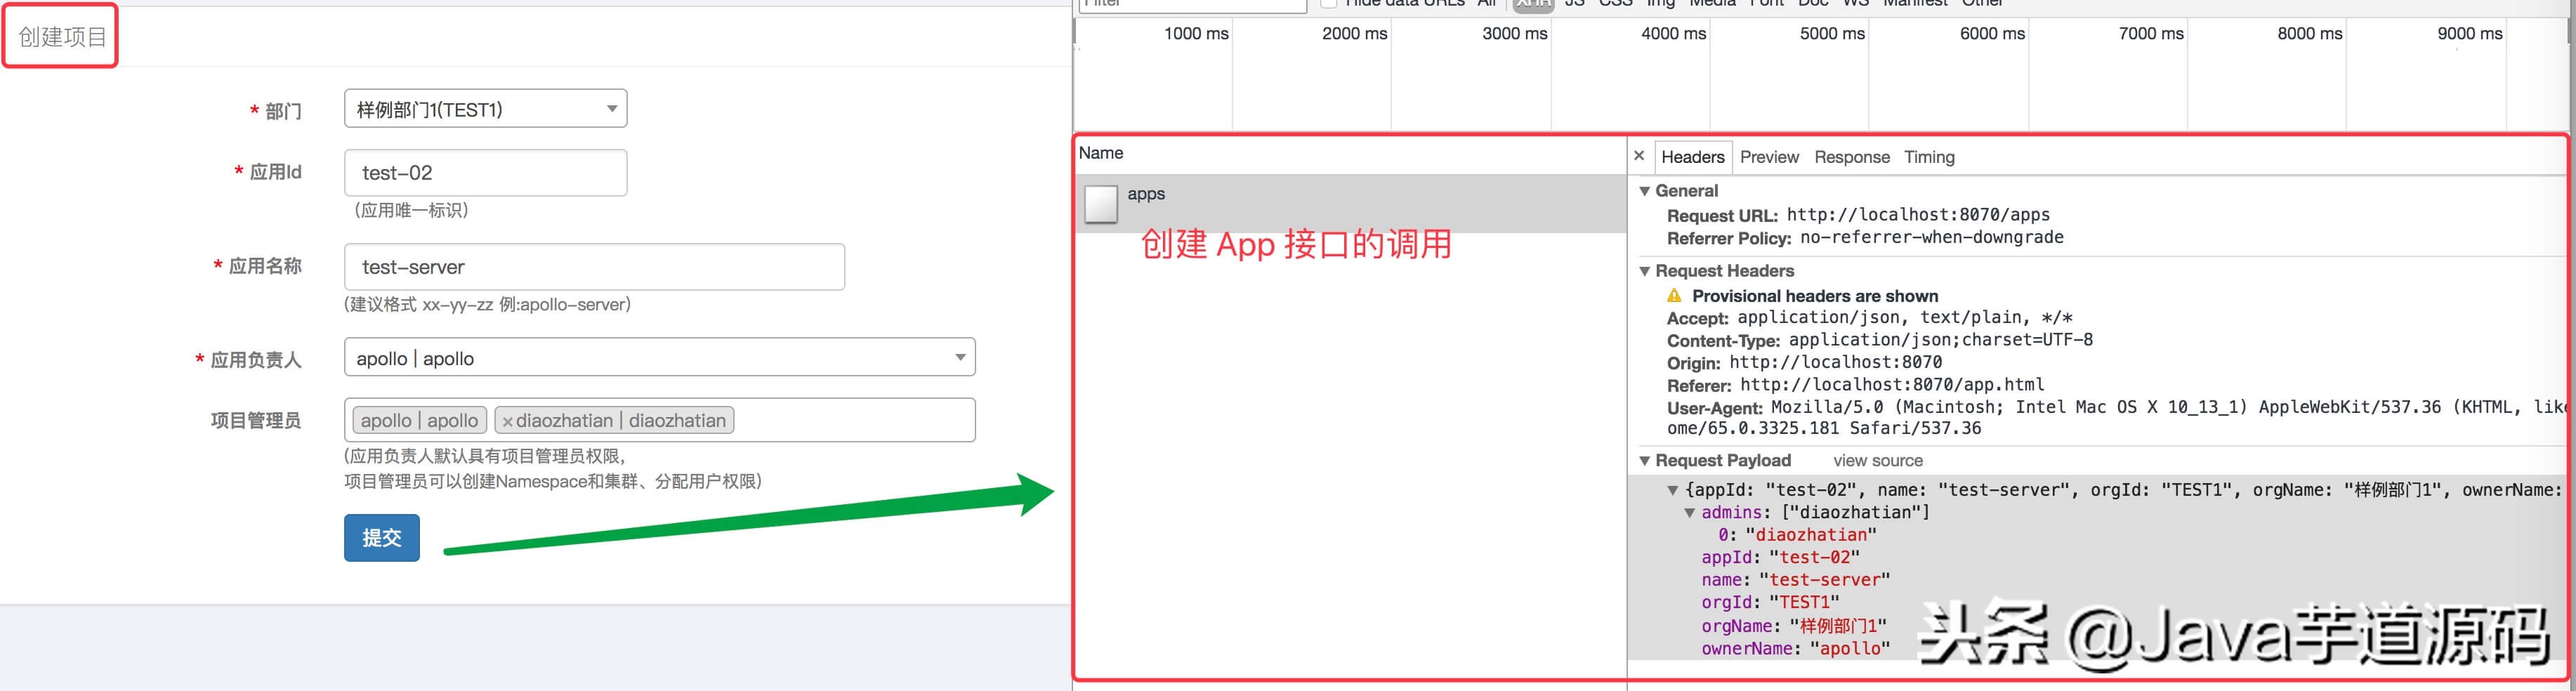The height and width of the screenshot is (691, 2576).
Task: Filter requests by CSS
Action: 1615,4
